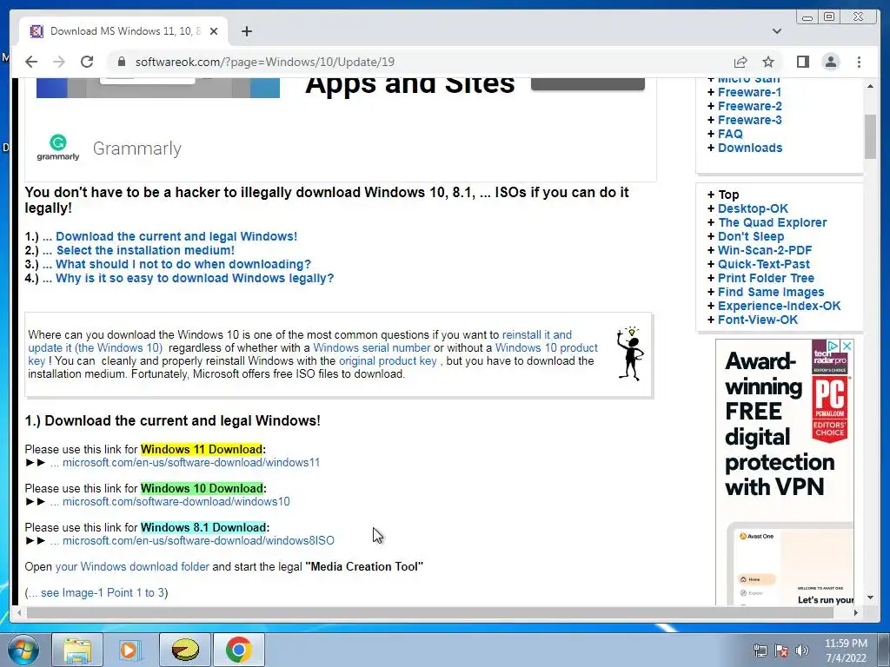This screenshot has height=667, width=890.
Task: Click page vertical scrollbar up arrow
Action: pyautogui.click(x=870, y=86)
